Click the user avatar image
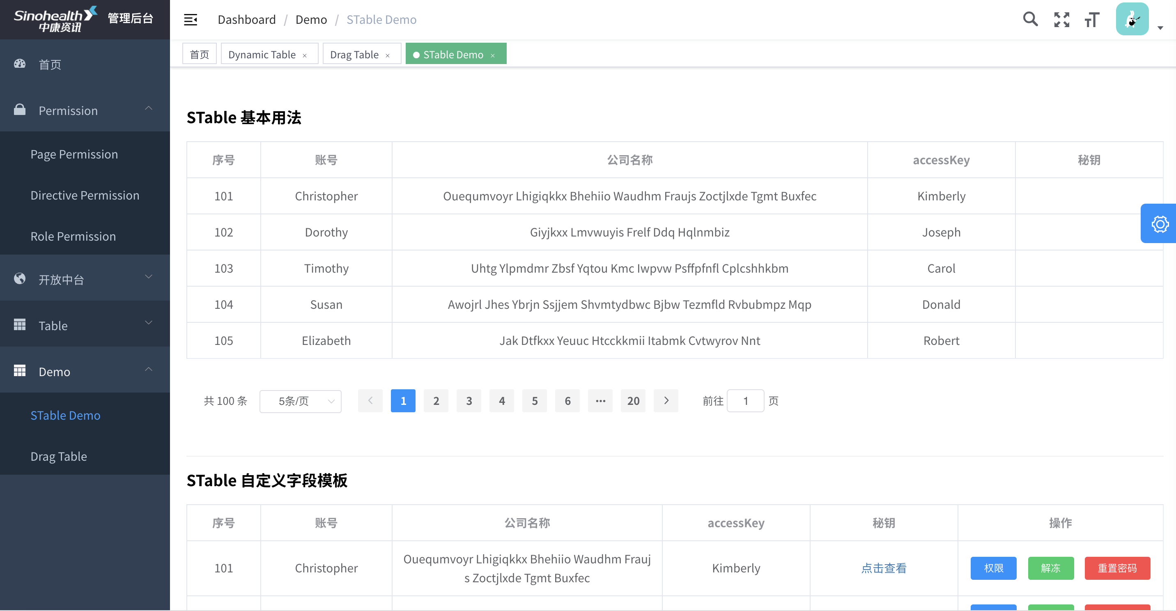Viewport: 1176px width, 611px height. pyautogui.click(x=1132, y=19)
